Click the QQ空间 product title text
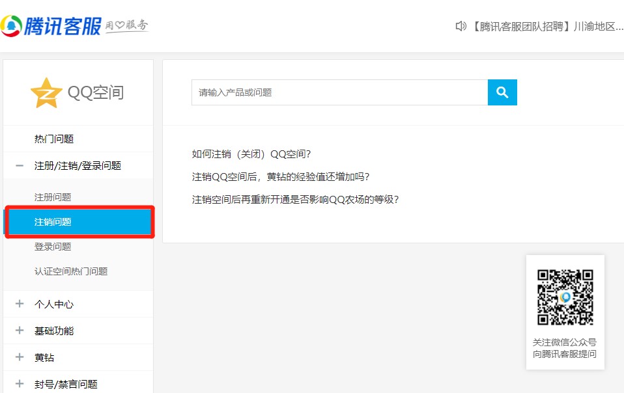This screenshot has height=393, width=624. tap(96, 92)
